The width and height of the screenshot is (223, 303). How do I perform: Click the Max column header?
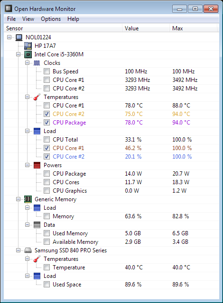click(193, 28)
